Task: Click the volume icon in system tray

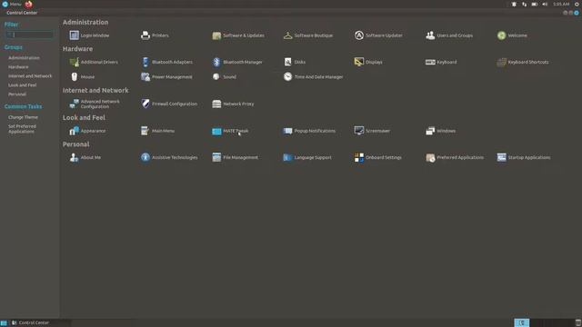Action: (x=545, y=4)
